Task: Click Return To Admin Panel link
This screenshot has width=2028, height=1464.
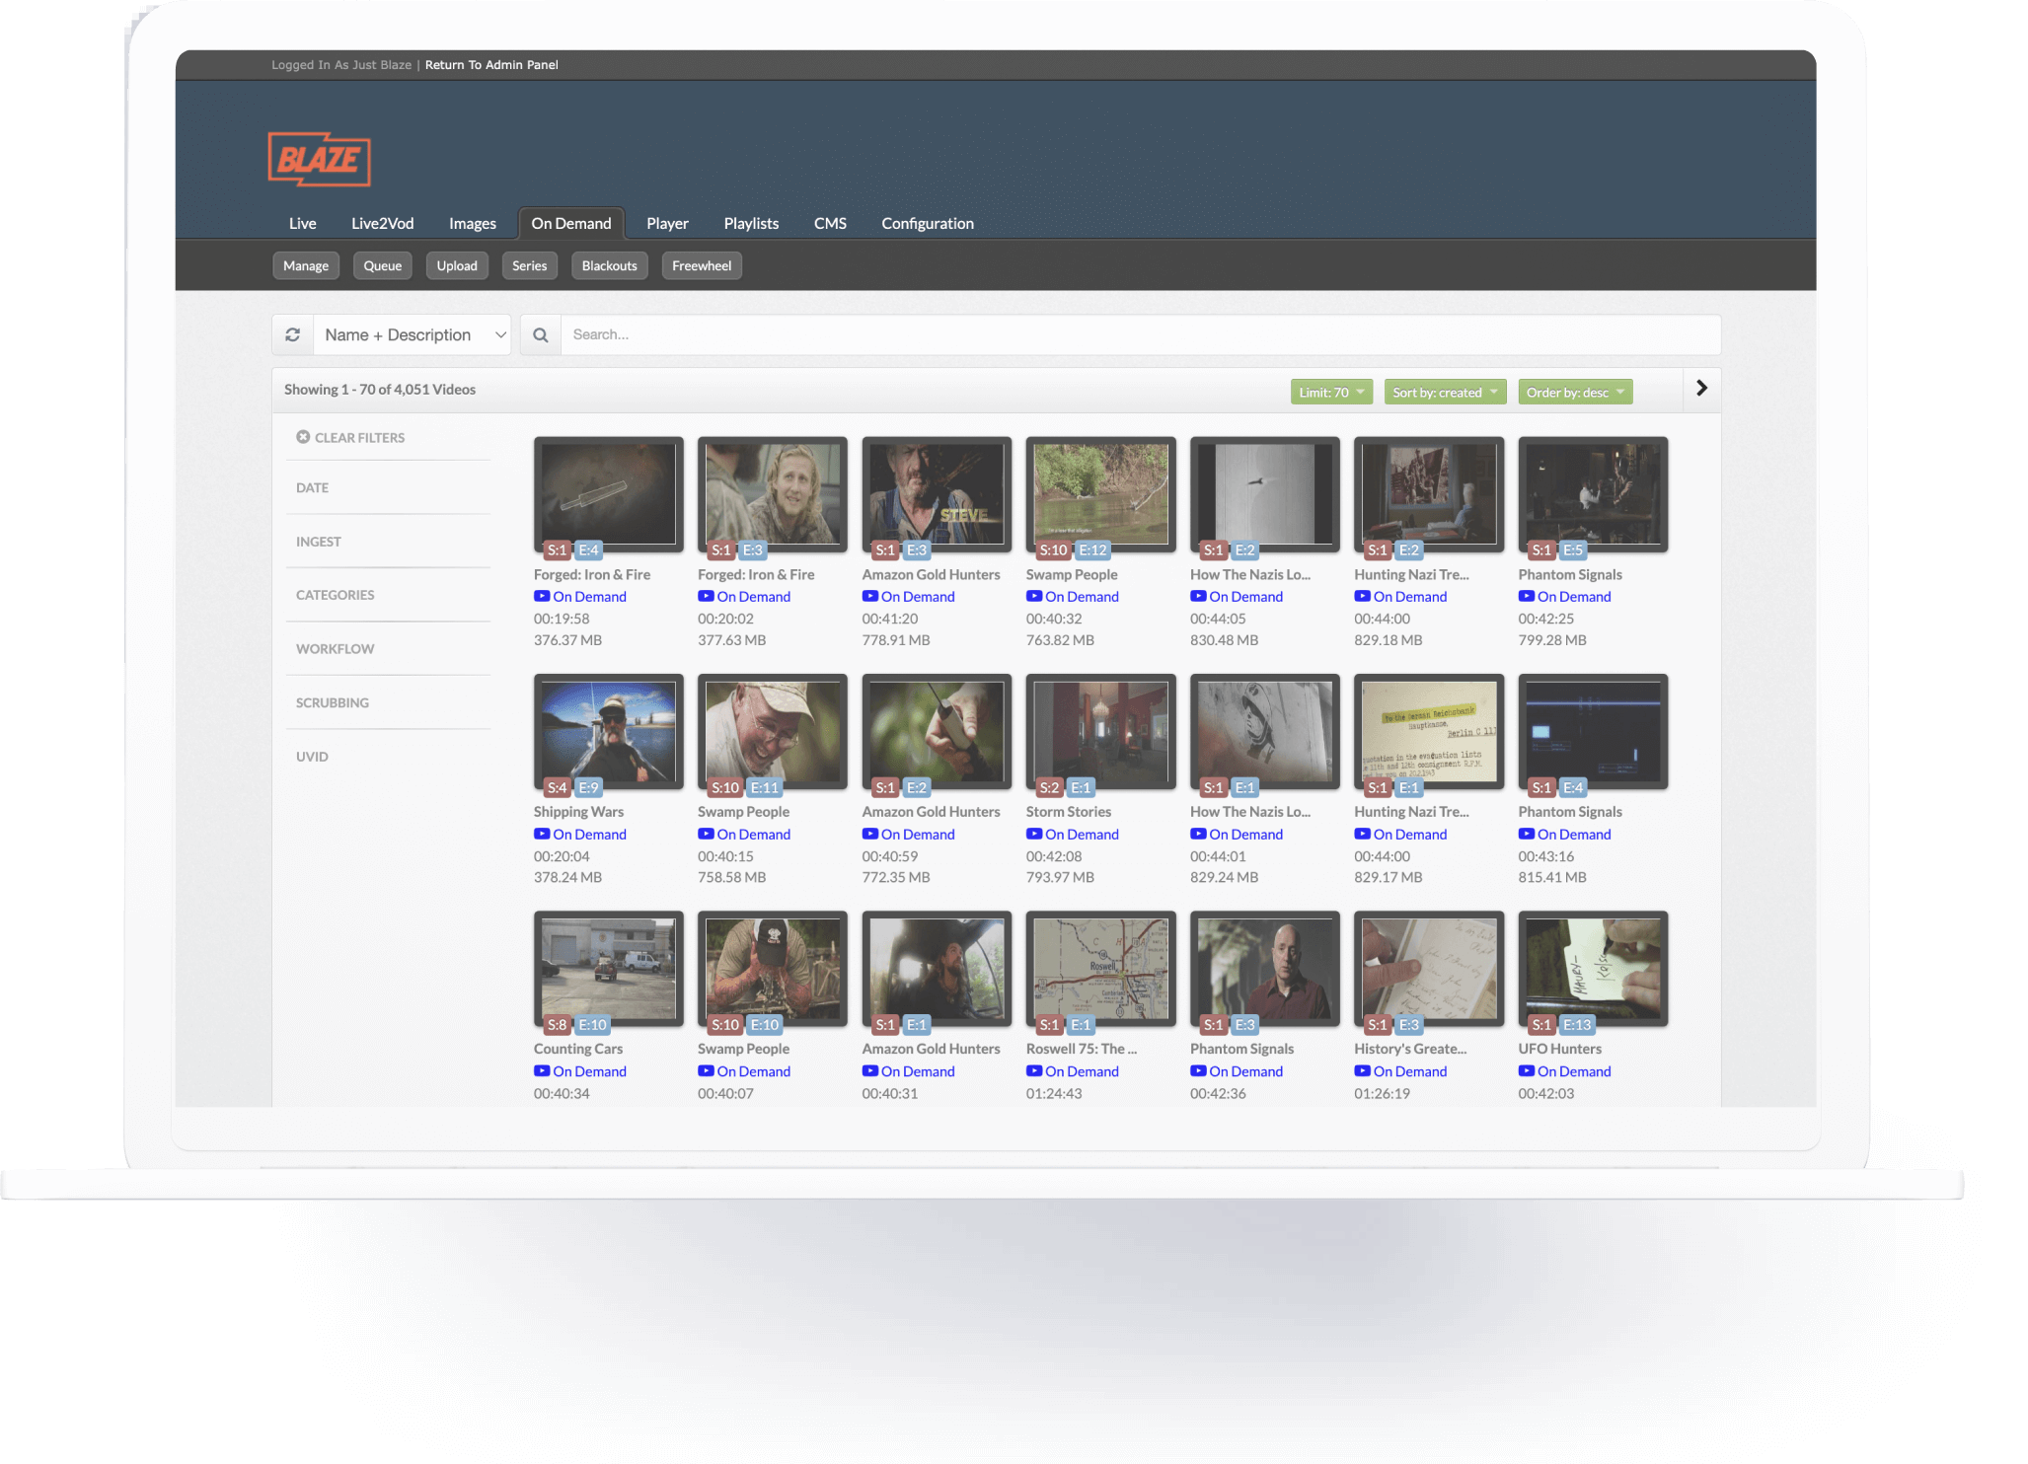Action: point(491,65)
